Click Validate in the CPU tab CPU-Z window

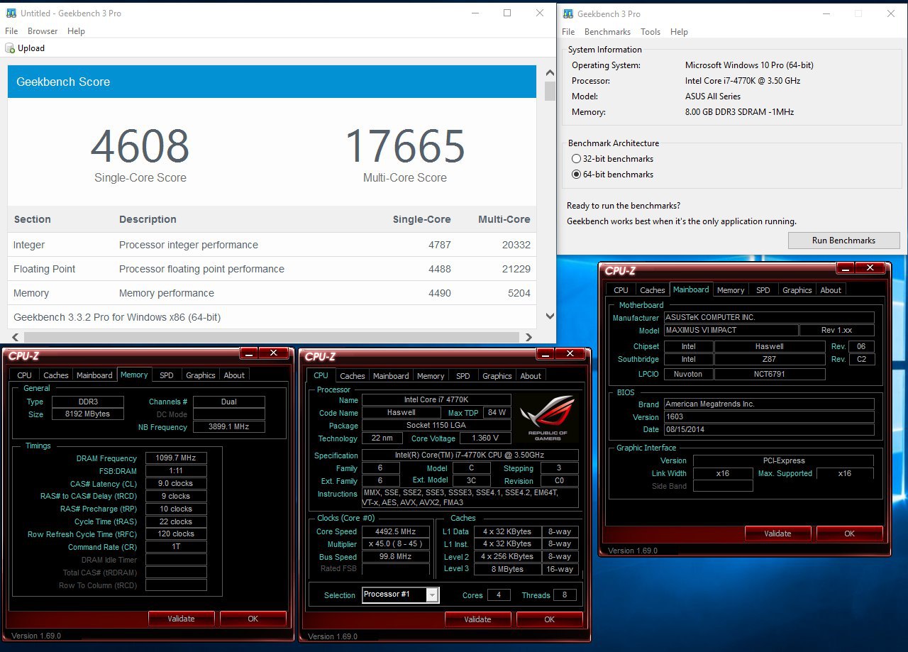[477, 619]
